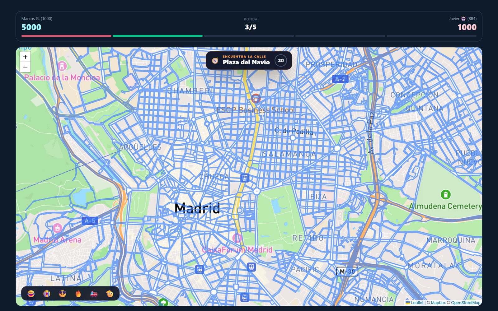The height and width of the screenshot is (311, 498).
Task: Click the third round progress segment
Action: (x=249, y=36)
